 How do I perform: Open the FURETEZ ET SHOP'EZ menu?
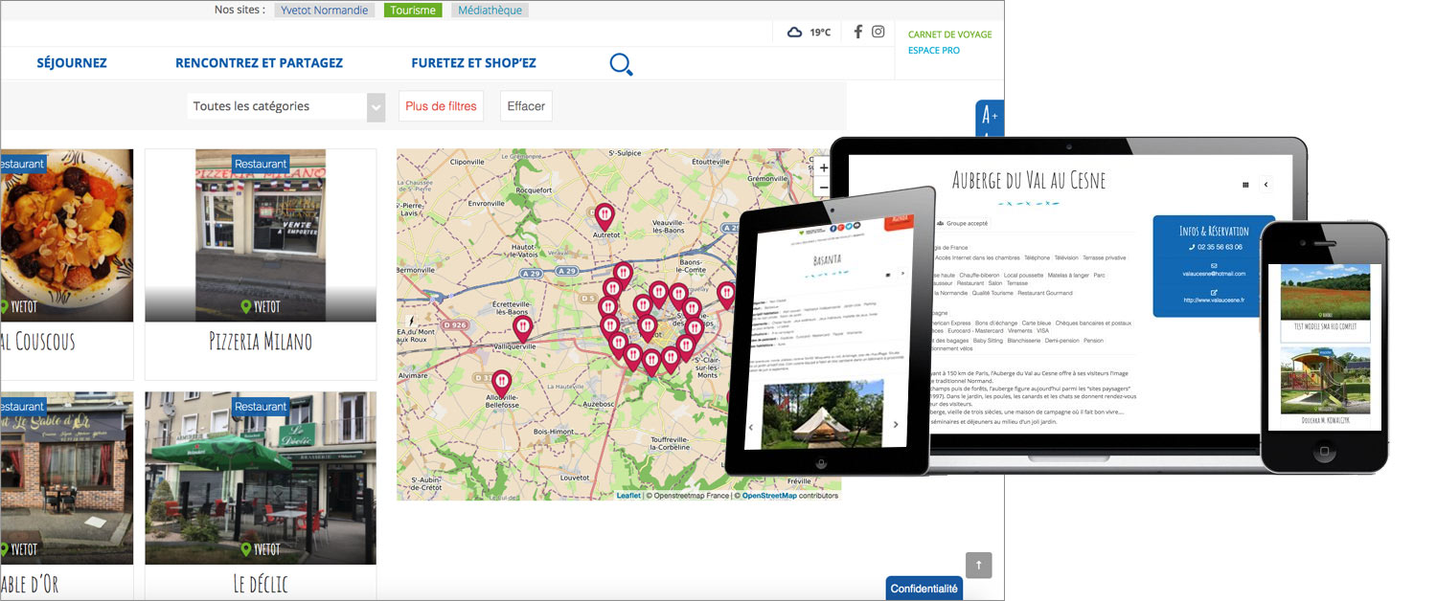(473, 63)
